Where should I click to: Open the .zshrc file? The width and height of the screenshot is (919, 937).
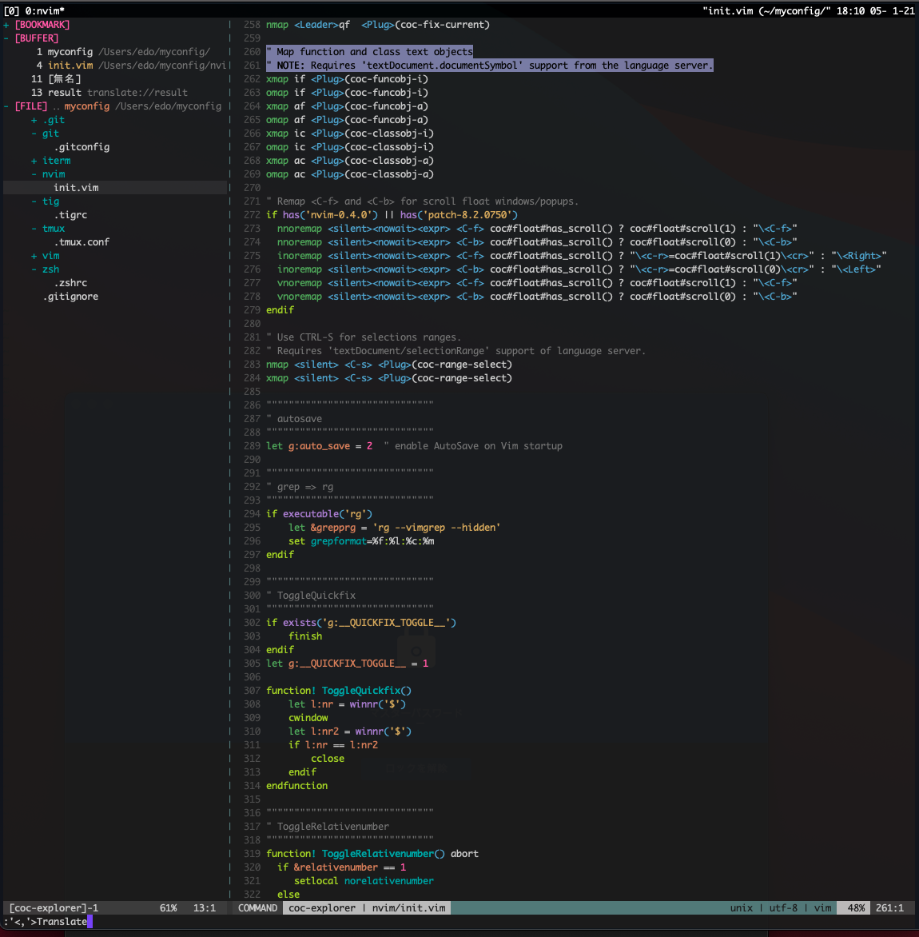(x=70, y=283)
